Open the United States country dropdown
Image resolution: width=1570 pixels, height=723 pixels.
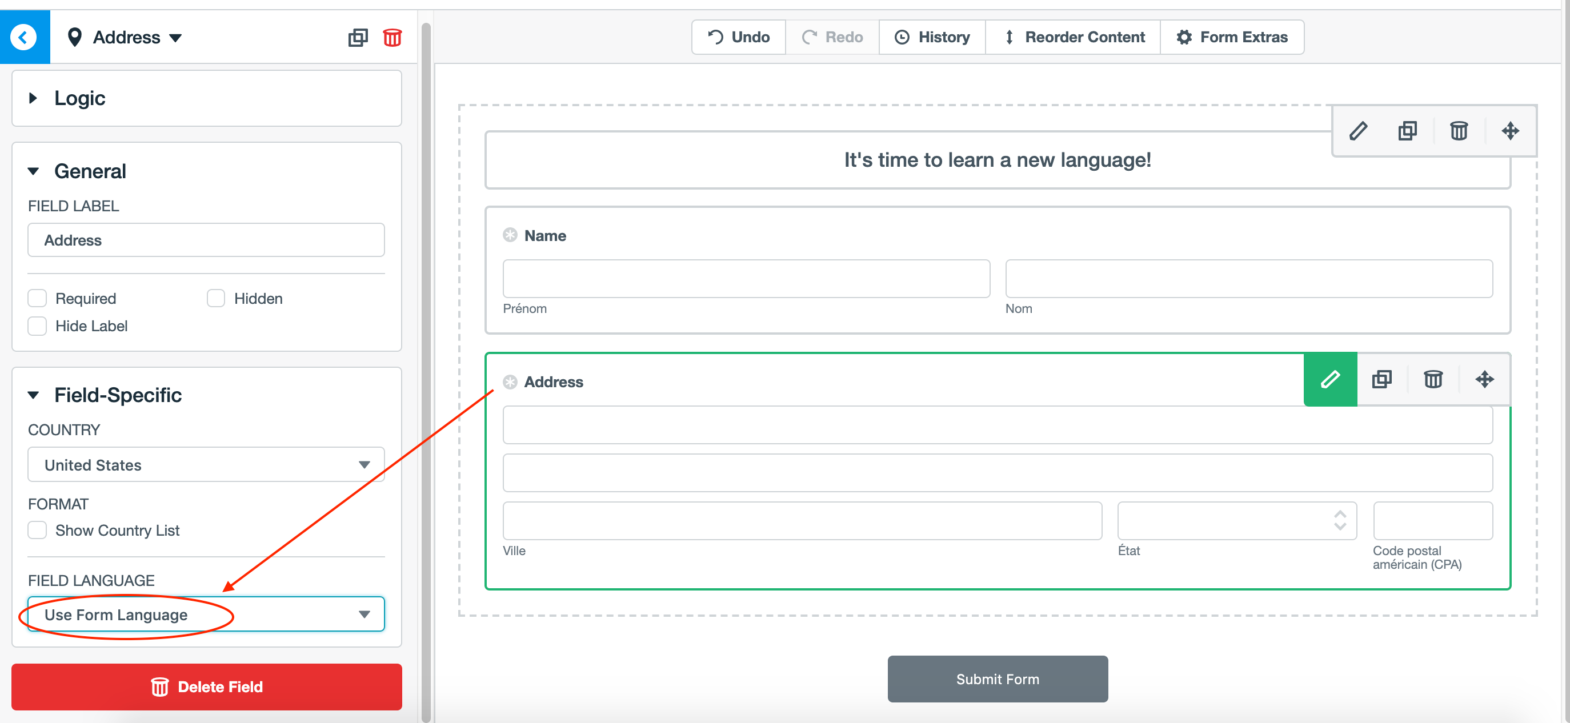click(x=206, y=465)
